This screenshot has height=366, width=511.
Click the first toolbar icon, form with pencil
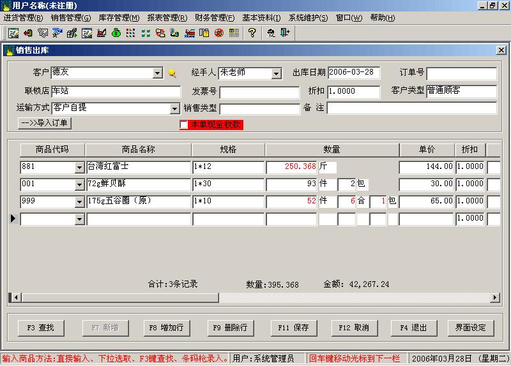pyautogui.click(x=13, y=33)
